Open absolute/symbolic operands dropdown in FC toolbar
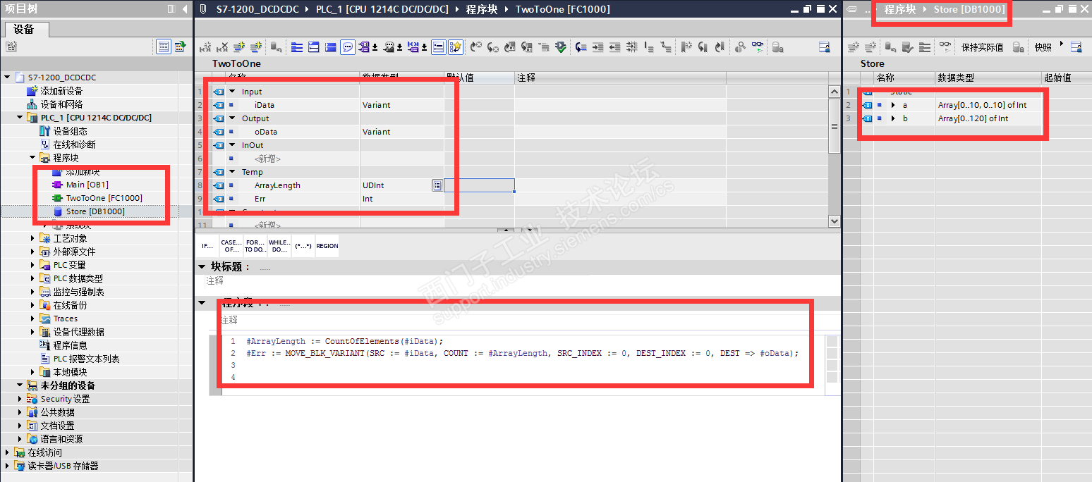Viewport: 1092px width, 482px height. coord(375,47)
